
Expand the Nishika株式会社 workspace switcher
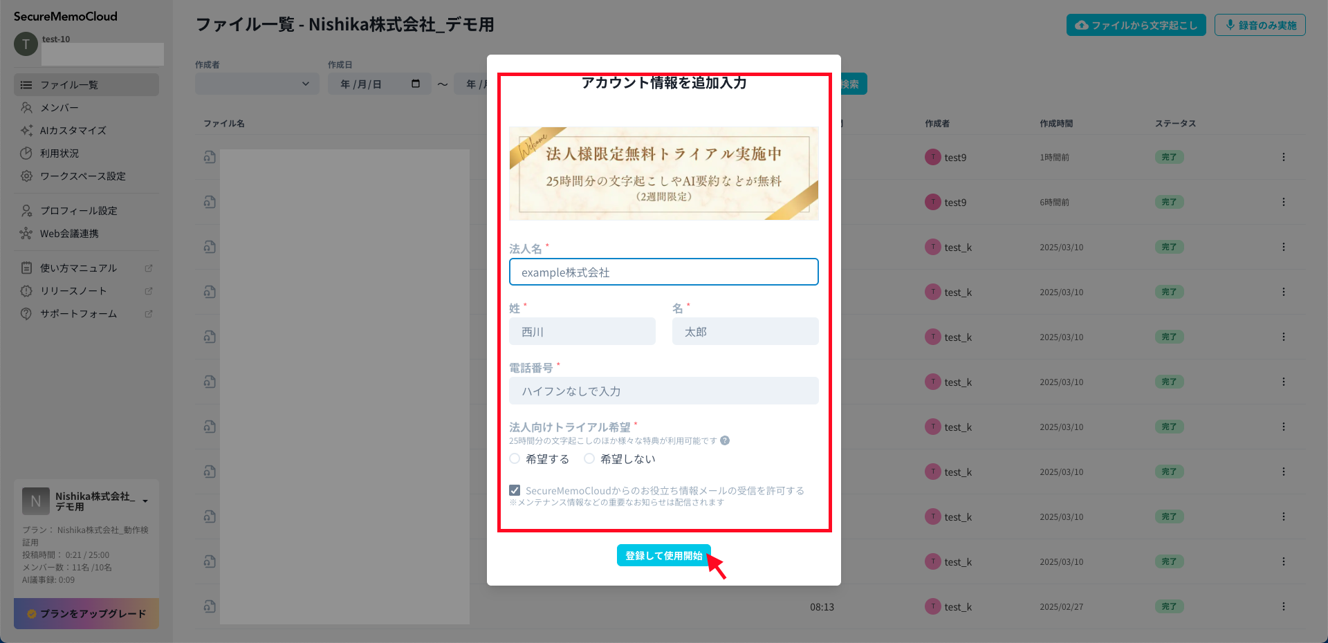145,501
